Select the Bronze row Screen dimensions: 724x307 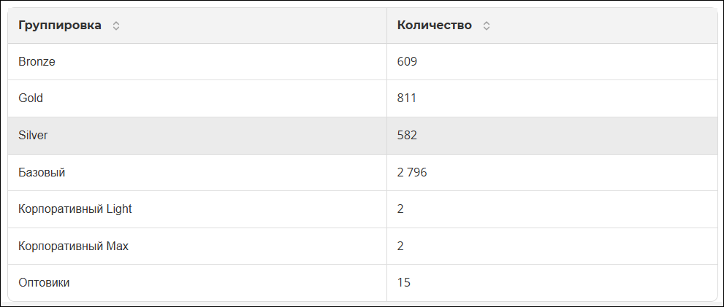pos(363,62)
